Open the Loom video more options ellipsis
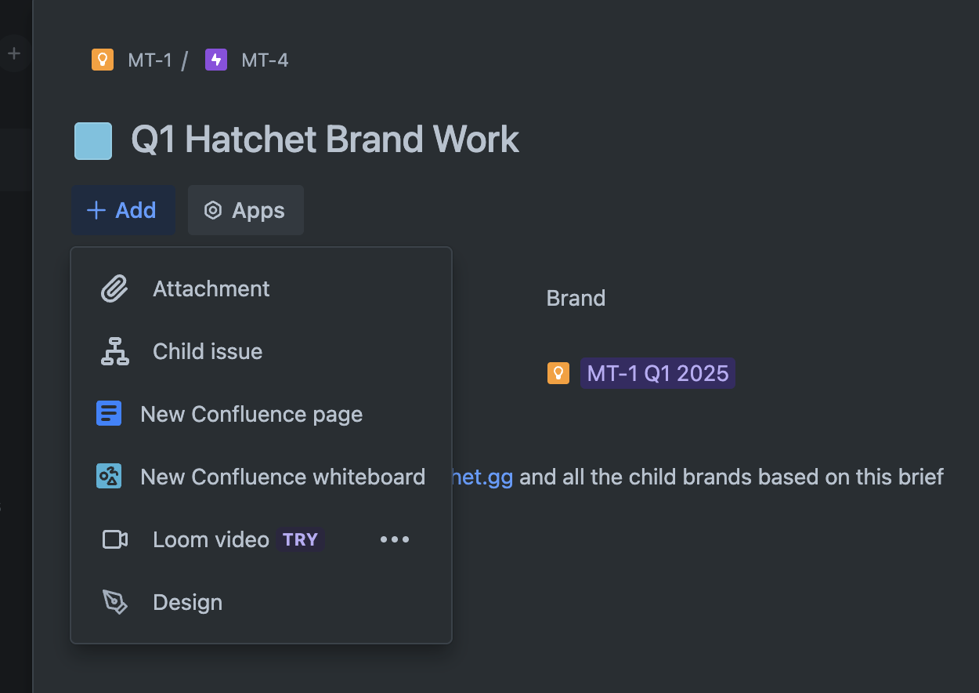 (394, 539)
